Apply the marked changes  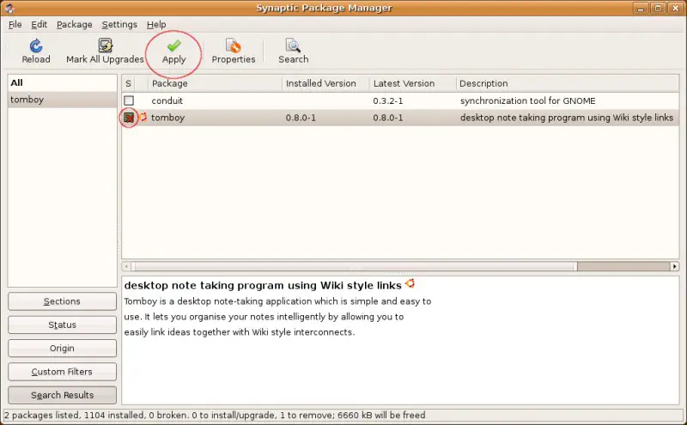(x=174, y=52)
